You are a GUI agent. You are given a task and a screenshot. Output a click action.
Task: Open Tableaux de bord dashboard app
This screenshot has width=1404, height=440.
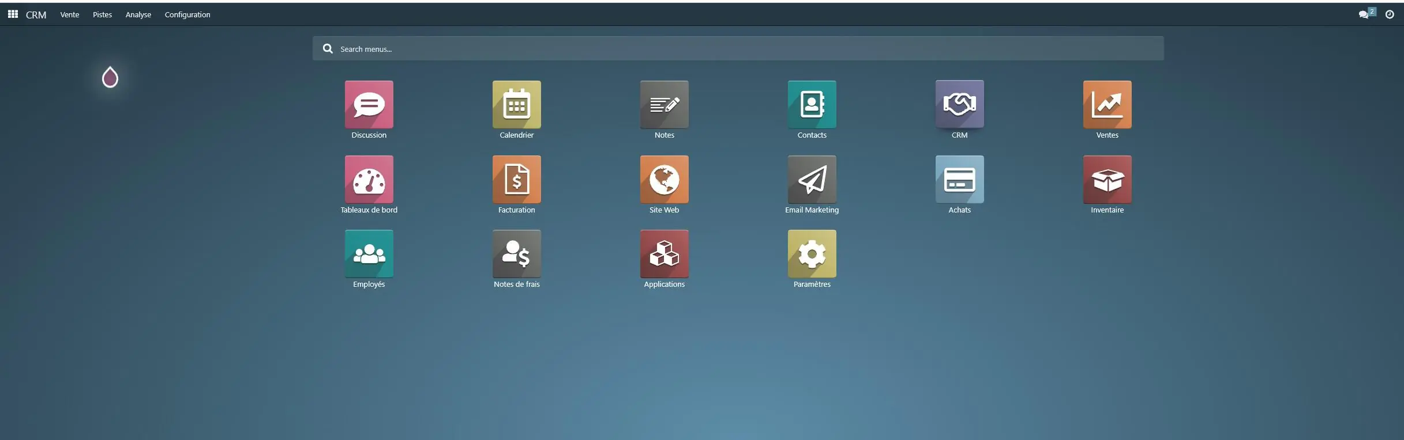point(369,180)
